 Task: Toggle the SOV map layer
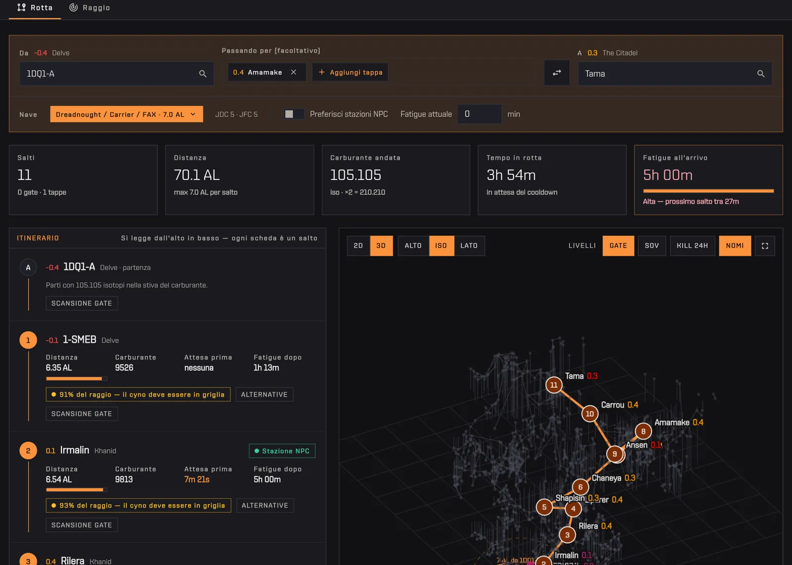(x=652, y=246)
